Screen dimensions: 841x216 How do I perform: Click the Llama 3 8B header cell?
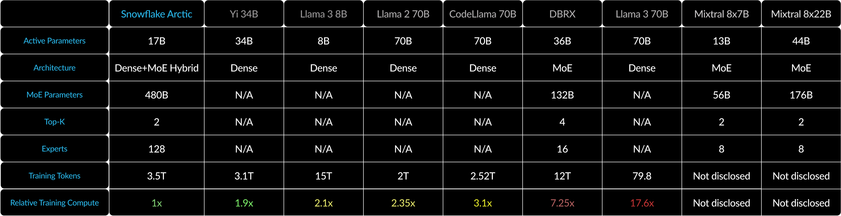(x=324, y=14)
